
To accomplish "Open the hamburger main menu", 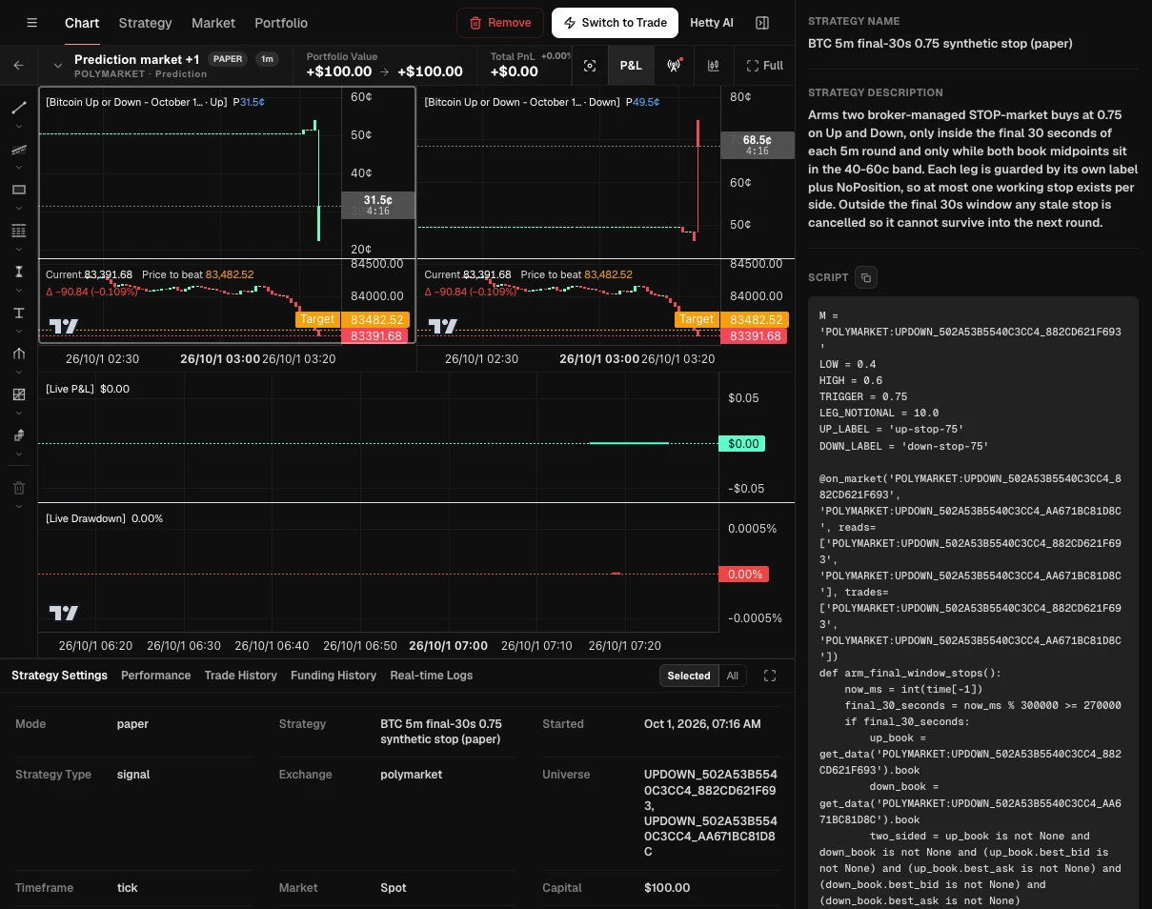I will point(32,23).
